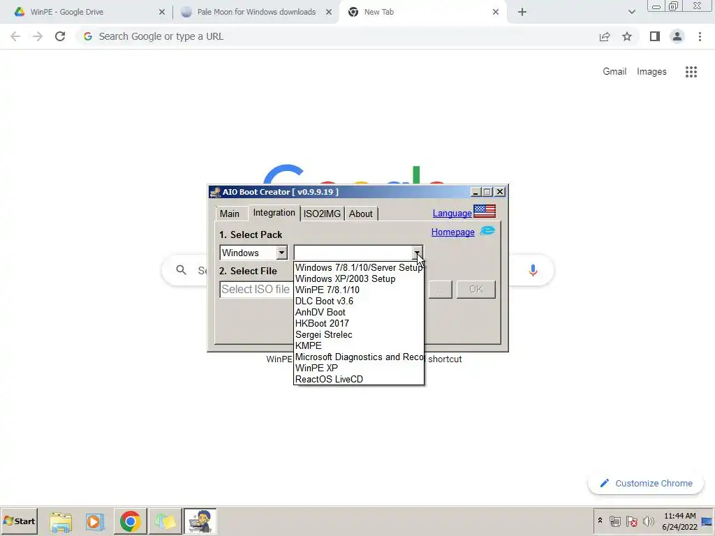Choose Windows XP/2003 Setup from list

345,279
